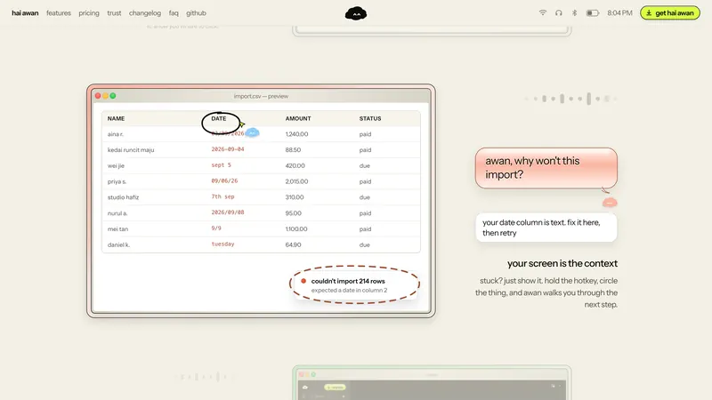Select the 'mei tan' name cell
The width and height of the screenshot is (712, 400).
pos(117,229)
